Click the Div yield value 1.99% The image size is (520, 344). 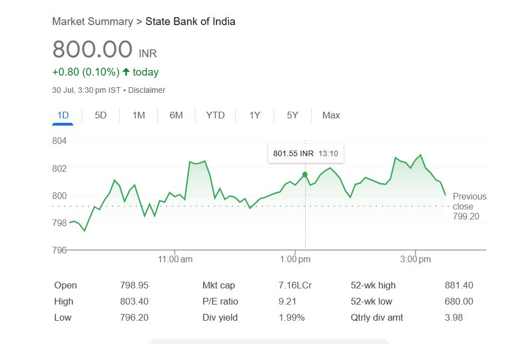(x=291, y=317)
